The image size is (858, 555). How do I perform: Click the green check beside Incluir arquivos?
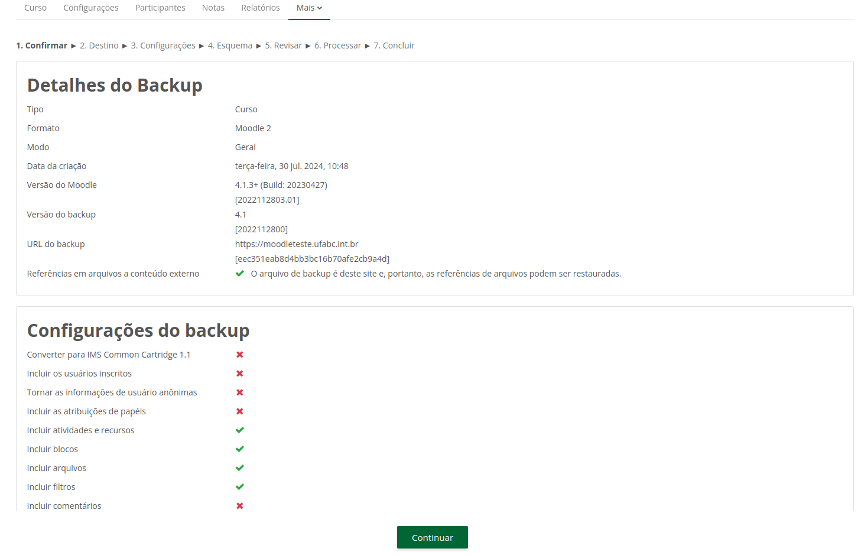[x=239, y=468]
